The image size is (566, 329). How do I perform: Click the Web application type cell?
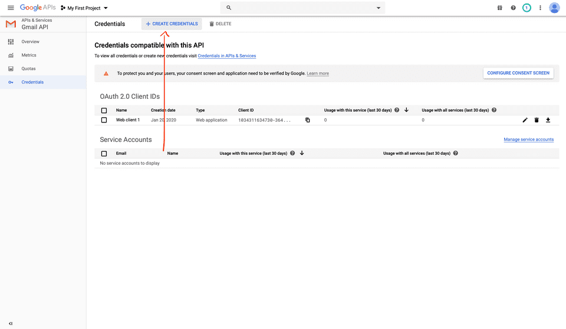pos(212,120)
